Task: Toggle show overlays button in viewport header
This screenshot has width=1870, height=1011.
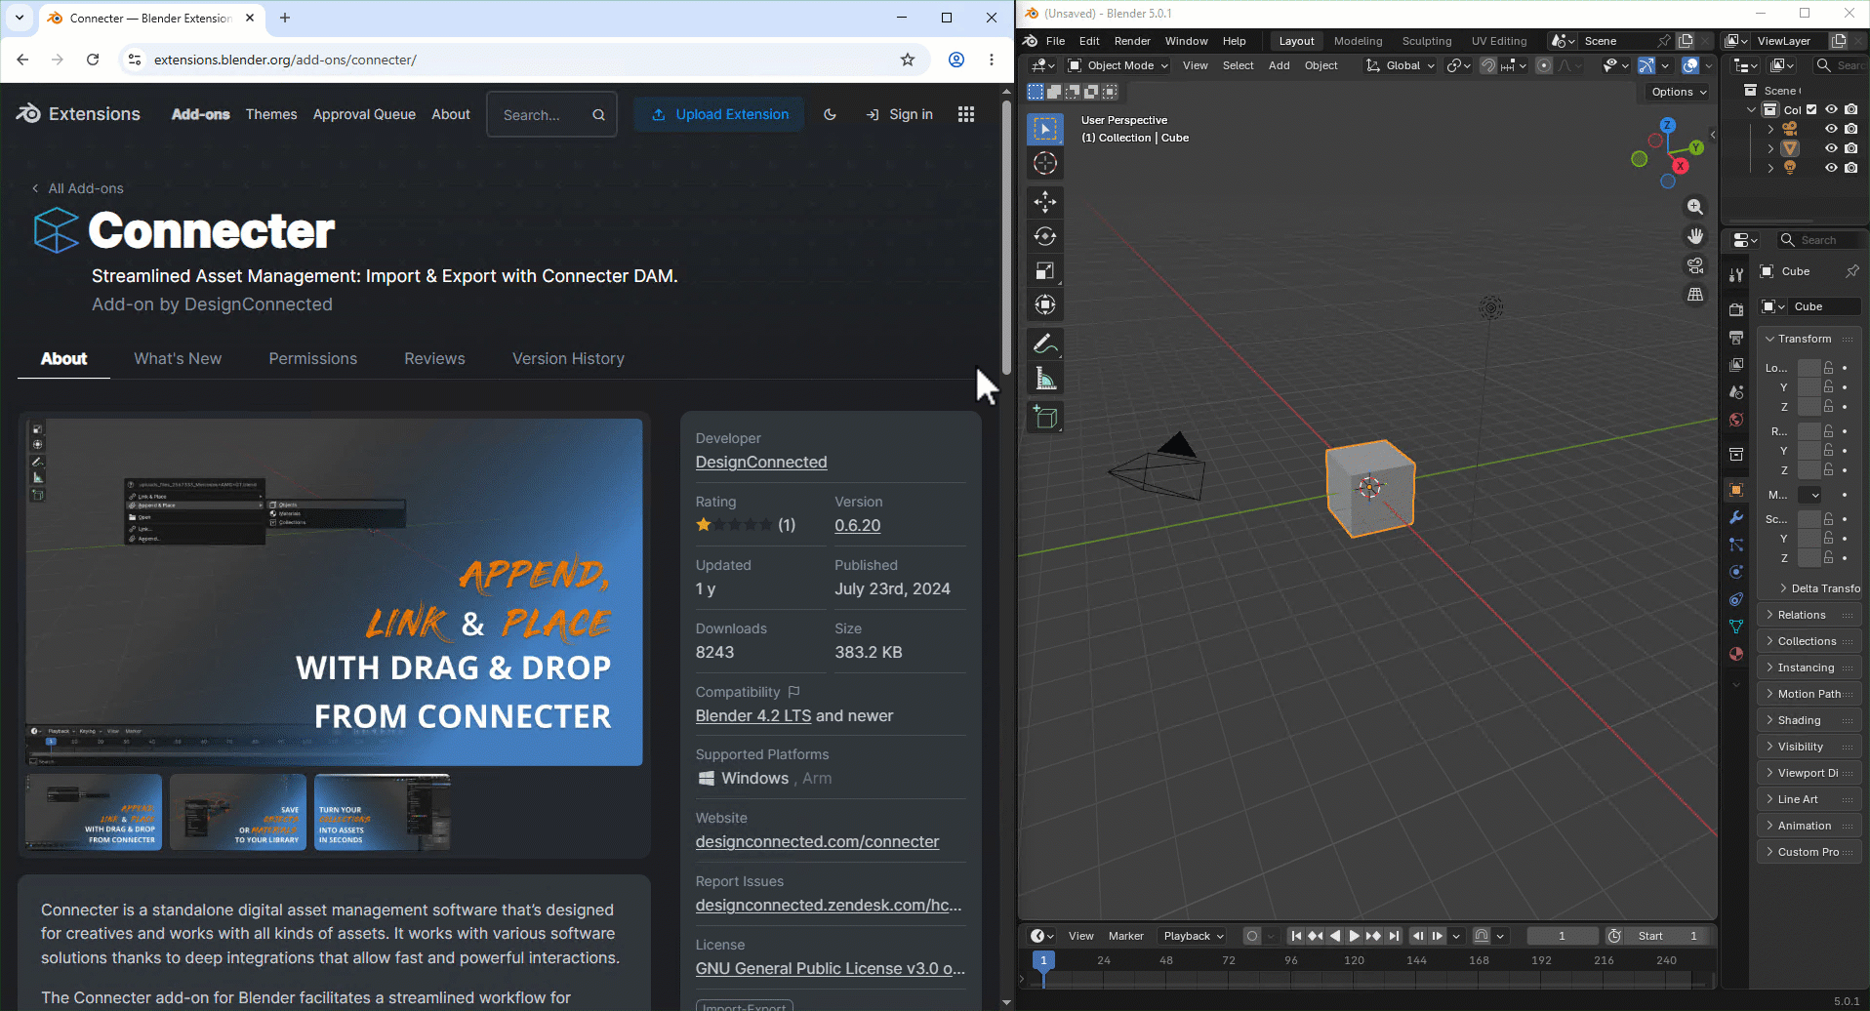Action: (x=1690, y=65)
